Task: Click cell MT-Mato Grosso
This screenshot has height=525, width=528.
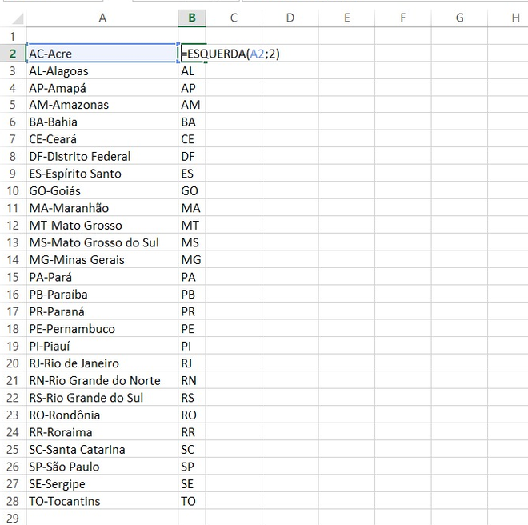Action: (x=102, y=225)
